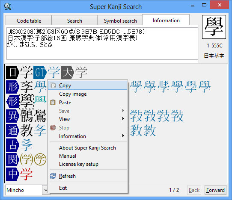Open the Symbol search tab
The width and height of the screenshot is (232, 200).
click(x=120, y=21)
